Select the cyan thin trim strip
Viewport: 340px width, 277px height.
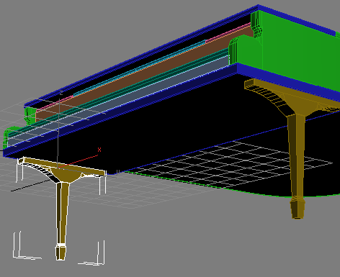[x=139, y=68]
